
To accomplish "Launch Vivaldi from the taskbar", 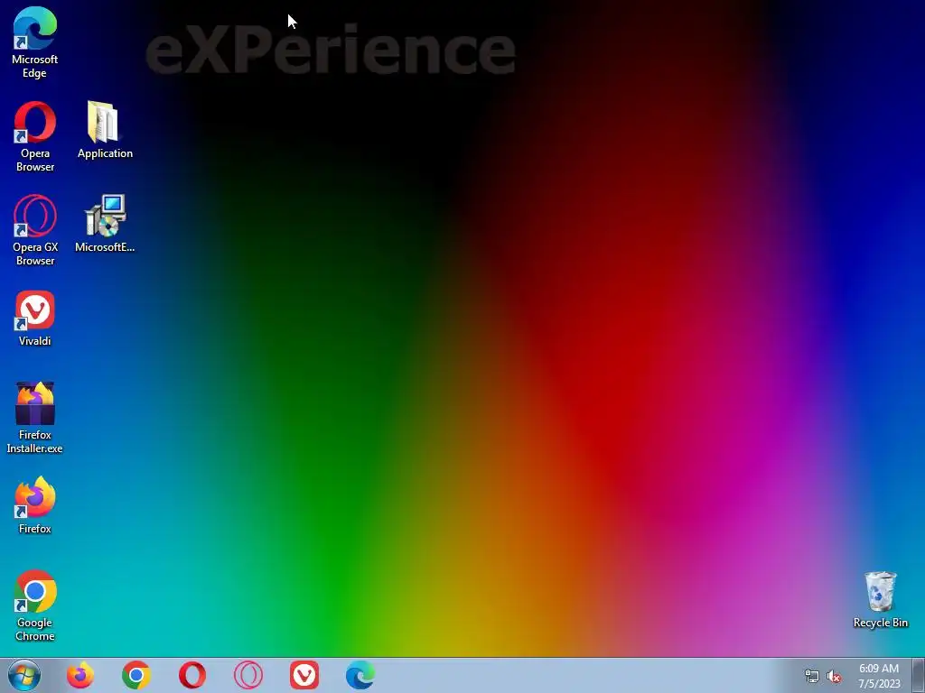I will [x=304, y=675].
